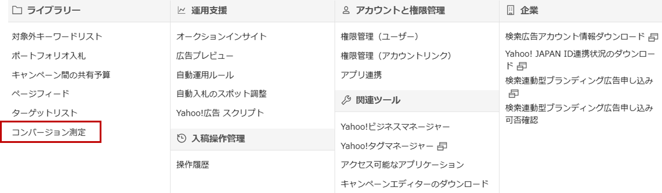This screenshot has height=193, width=662.
Task: Go to ポートフォリオ入札
Action: (49, 56)
